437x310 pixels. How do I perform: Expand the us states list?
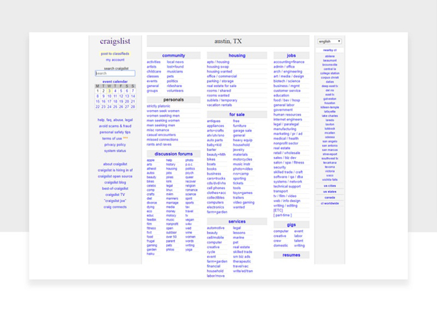tap(329, 192)
